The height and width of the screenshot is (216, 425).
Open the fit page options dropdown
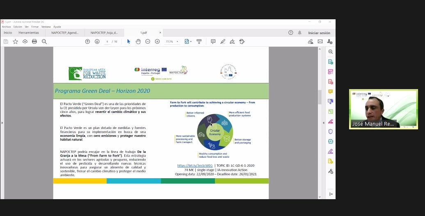click(x=187, y=41)
